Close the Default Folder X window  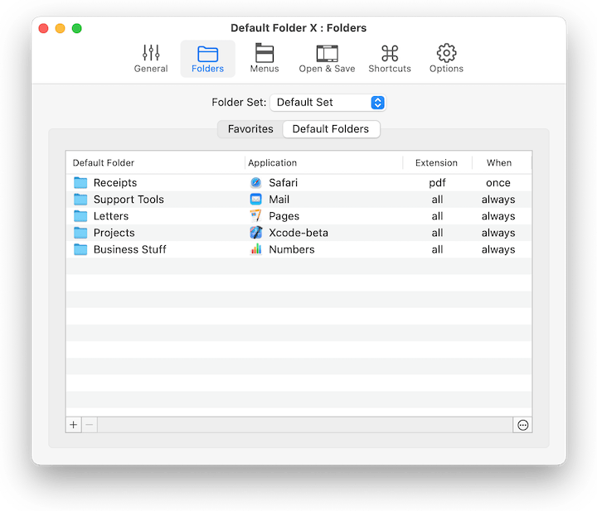coord(43,28)
